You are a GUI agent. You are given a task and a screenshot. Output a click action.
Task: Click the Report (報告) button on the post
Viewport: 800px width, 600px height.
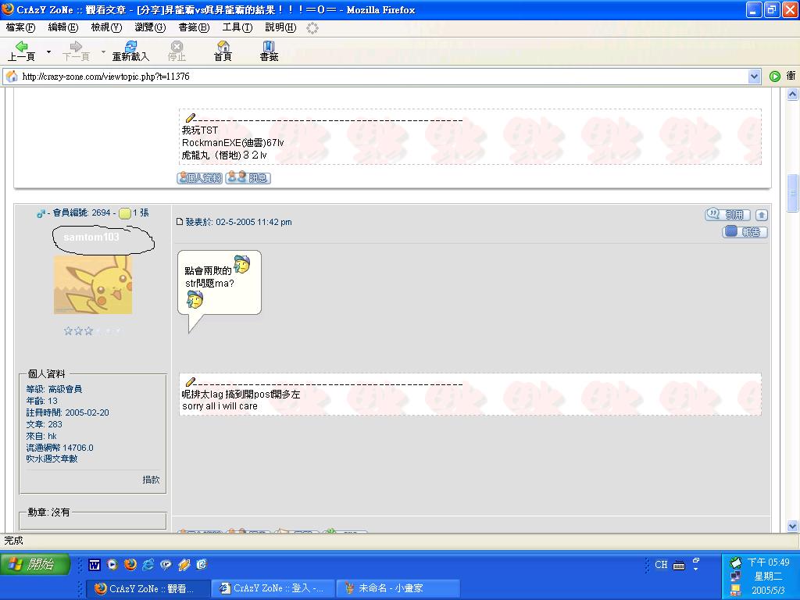click(745, 232)
